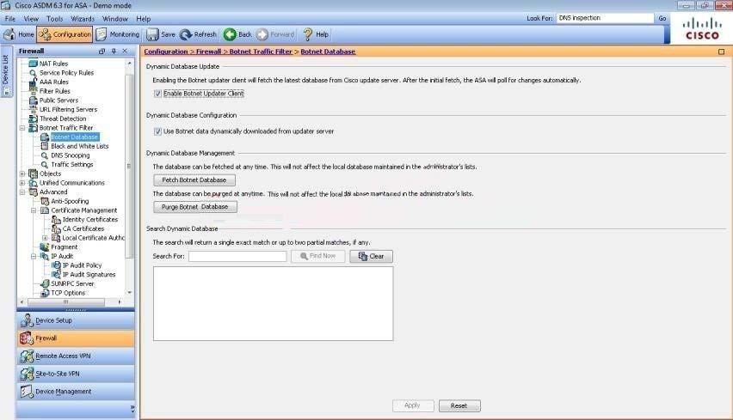
Task: Collapse the Advanced tree node
Action: [x=22, y=192]
